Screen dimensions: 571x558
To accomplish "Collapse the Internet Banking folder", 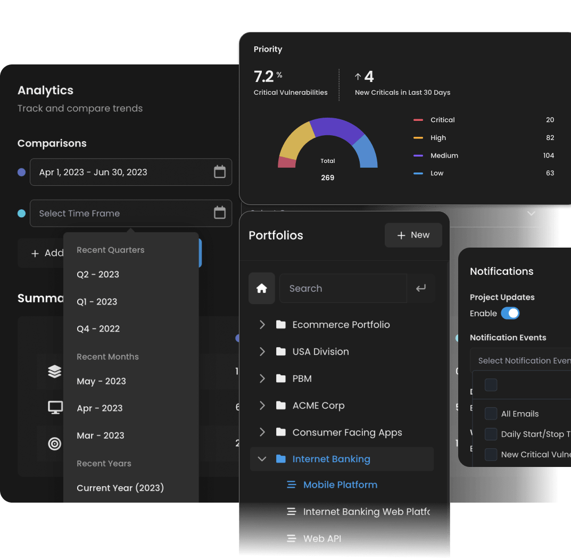I will pos(262,459).
